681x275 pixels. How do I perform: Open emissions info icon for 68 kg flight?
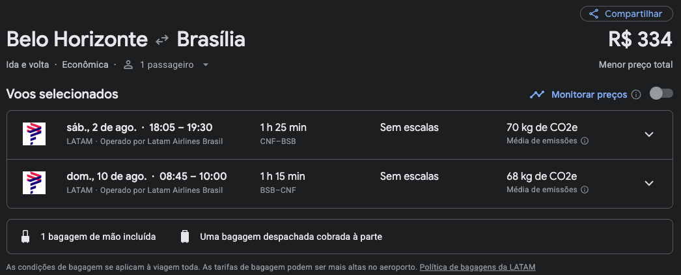(x=585, y=190)
